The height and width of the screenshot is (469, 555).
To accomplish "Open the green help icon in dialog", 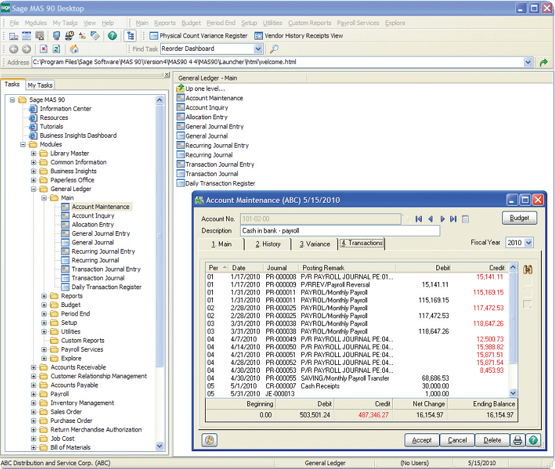I will [533, 441].
